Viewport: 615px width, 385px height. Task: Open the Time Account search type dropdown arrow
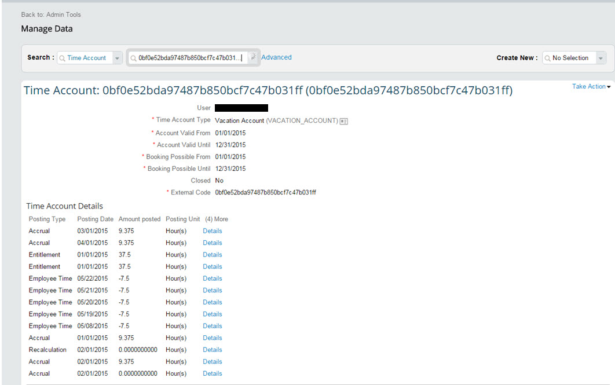click(117, 58)
